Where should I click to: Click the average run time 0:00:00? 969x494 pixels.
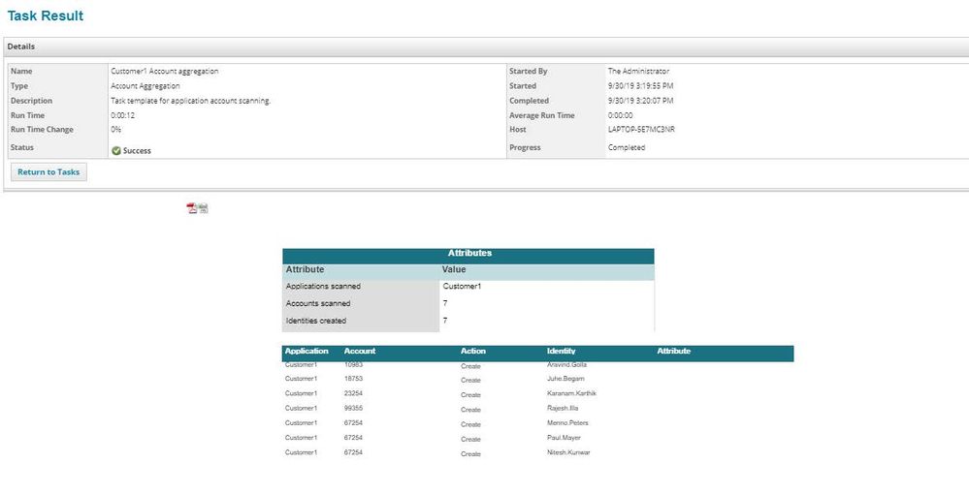point(621,115)
